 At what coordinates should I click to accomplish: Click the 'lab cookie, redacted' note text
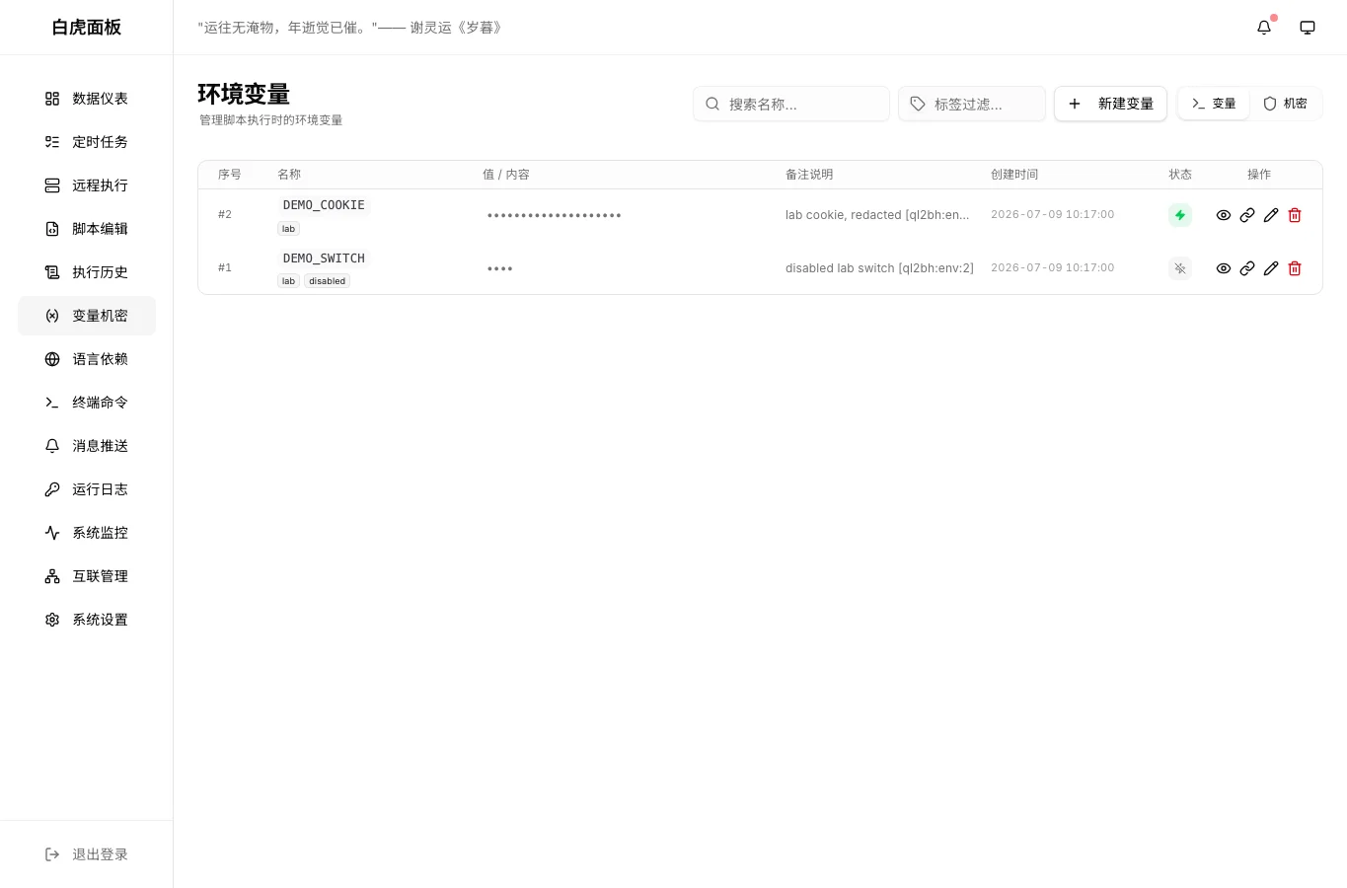(x=877, y=215)
